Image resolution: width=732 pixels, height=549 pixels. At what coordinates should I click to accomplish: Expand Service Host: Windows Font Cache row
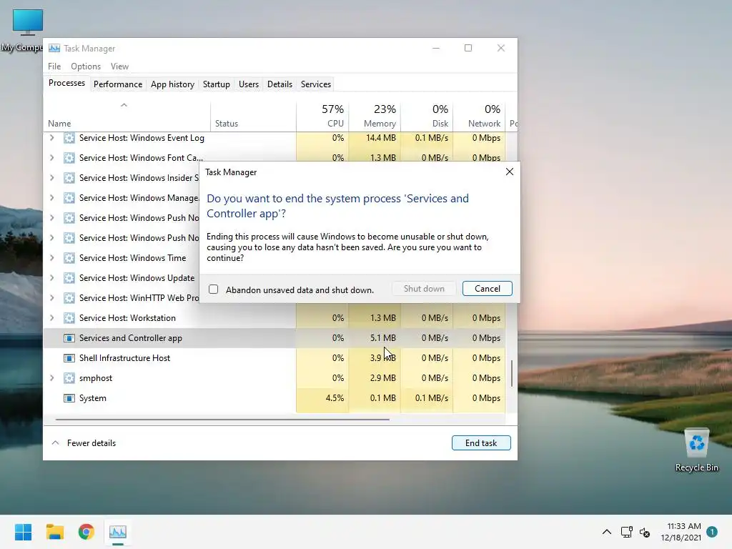coord(51,158)
